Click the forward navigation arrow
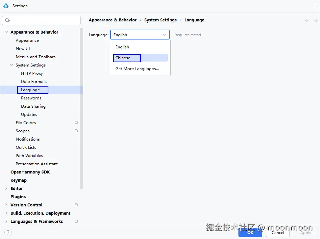The image size is (320, 239). (315, 21)
